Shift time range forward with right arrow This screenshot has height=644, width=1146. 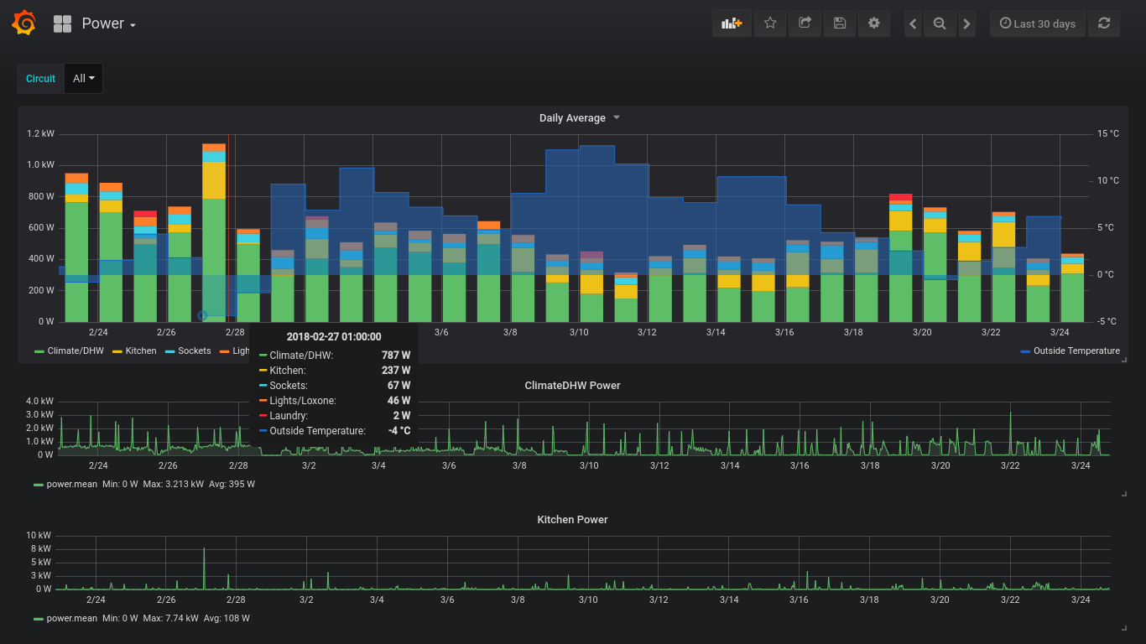966,23
